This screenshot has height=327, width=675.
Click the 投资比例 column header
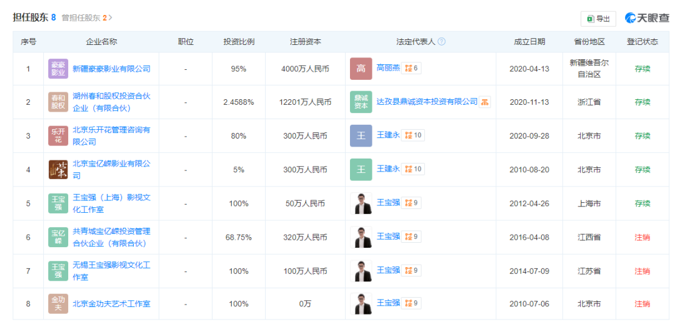[x=239, y=42]
